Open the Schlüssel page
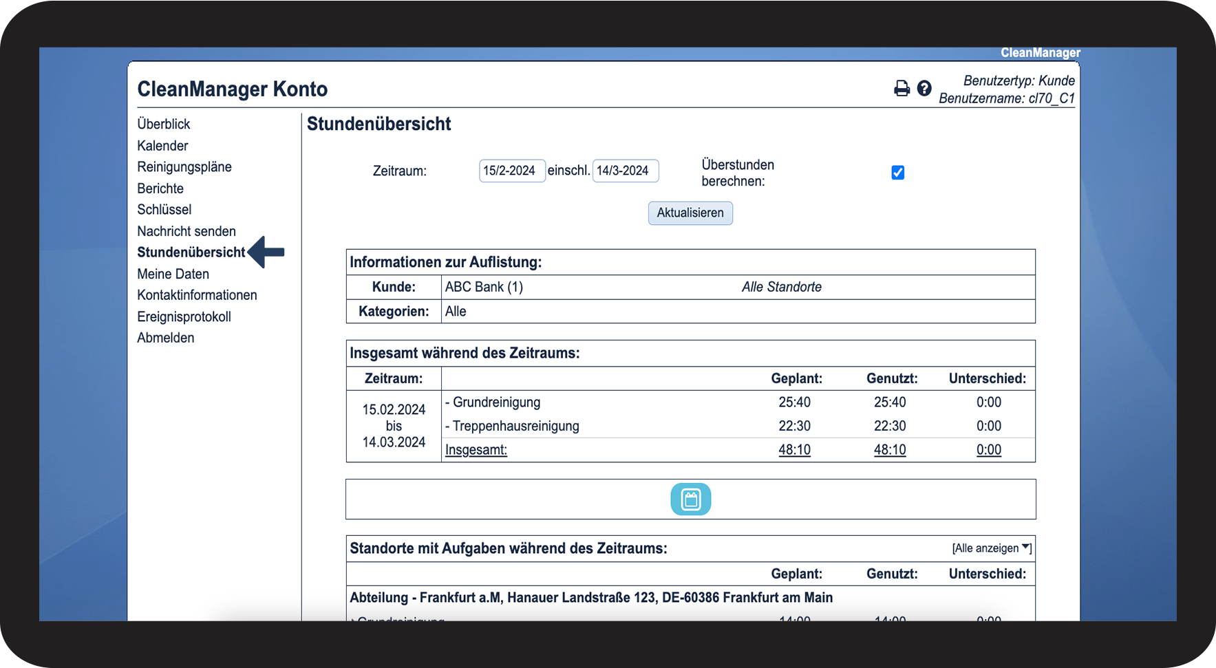 [x=164, y=210]
